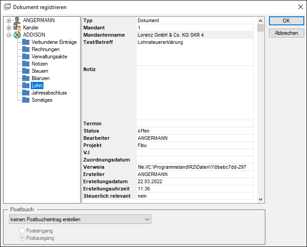Click the Steuern folder icon
The height and width of the screenshot is (247, 307).
coord(26,71)
